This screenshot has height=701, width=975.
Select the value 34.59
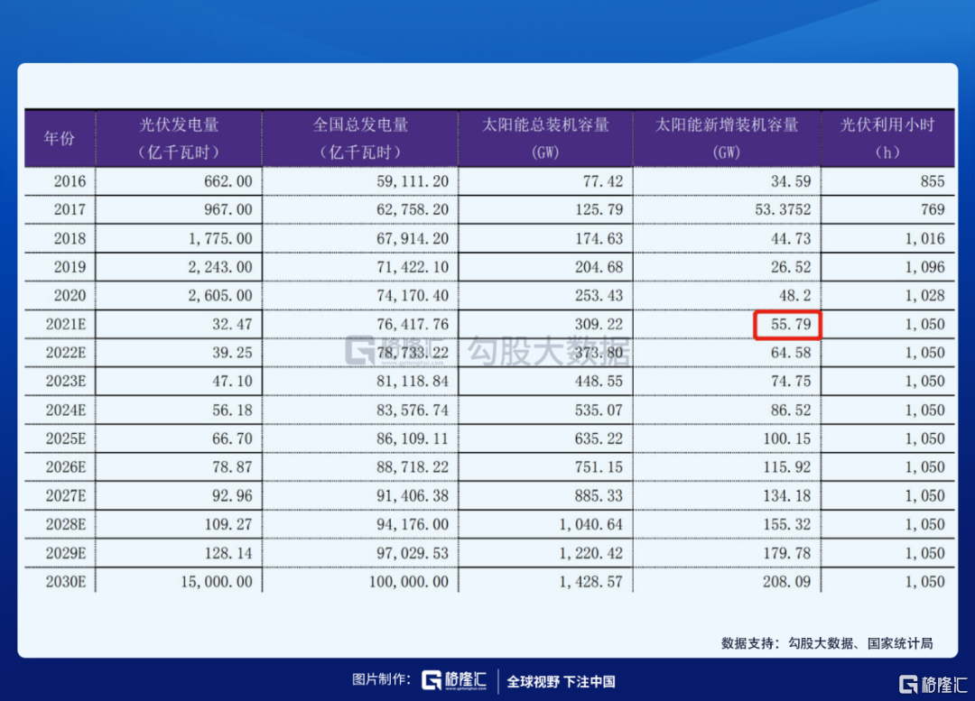[x=791, y=181]
